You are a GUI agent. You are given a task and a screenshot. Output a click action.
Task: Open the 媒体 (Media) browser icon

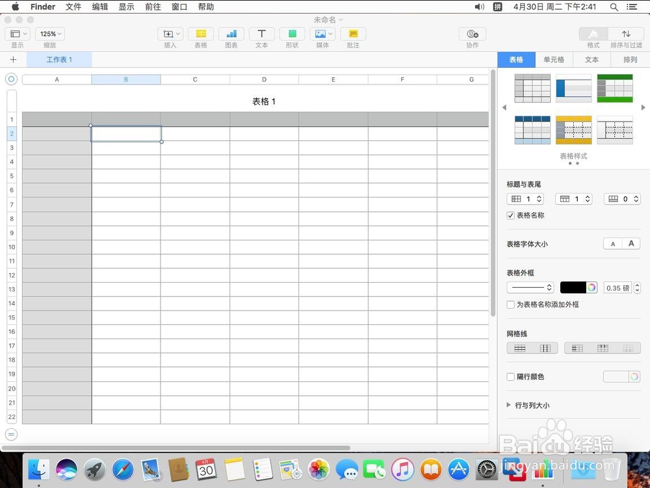[321, 34]
